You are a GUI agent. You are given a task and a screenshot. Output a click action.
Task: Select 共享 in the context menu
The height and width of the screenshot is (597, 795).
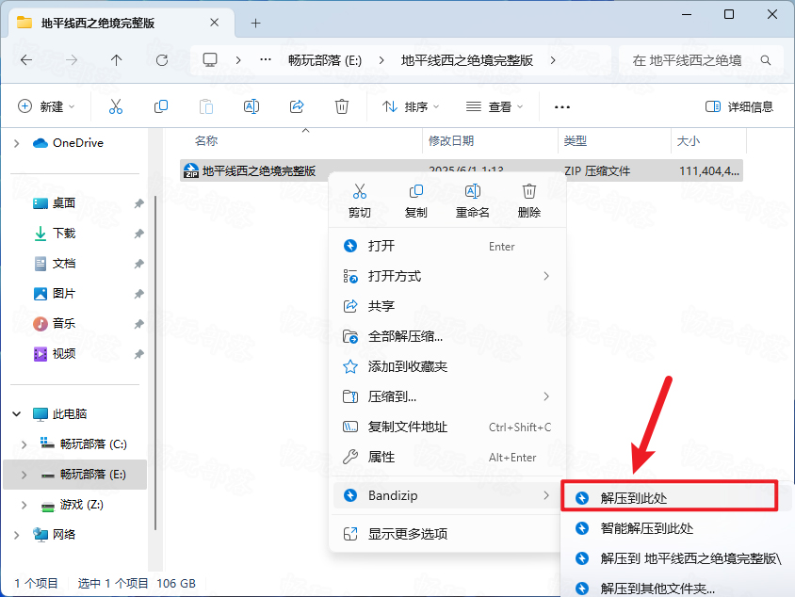[446, 306]
